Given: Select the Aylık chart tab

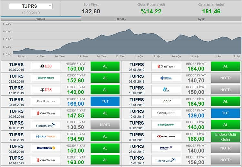Looking at the screenshot, I should point(201,19).
